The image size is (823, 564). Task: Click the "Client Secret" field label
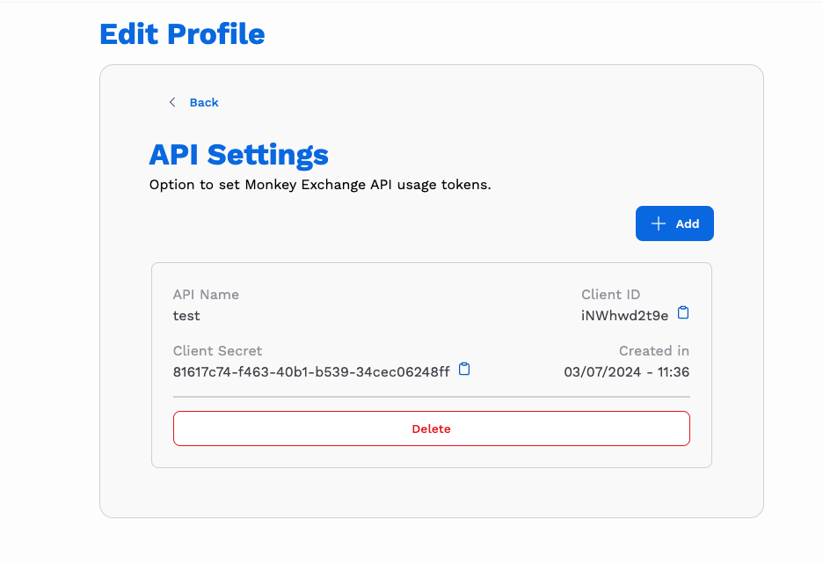coord(217,350)
